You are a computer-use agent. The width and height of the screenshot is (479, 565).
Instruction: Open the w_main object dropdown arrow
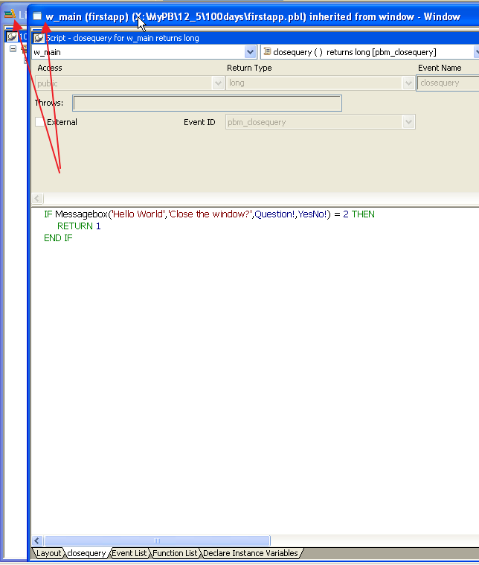click(x=251, y=52)
